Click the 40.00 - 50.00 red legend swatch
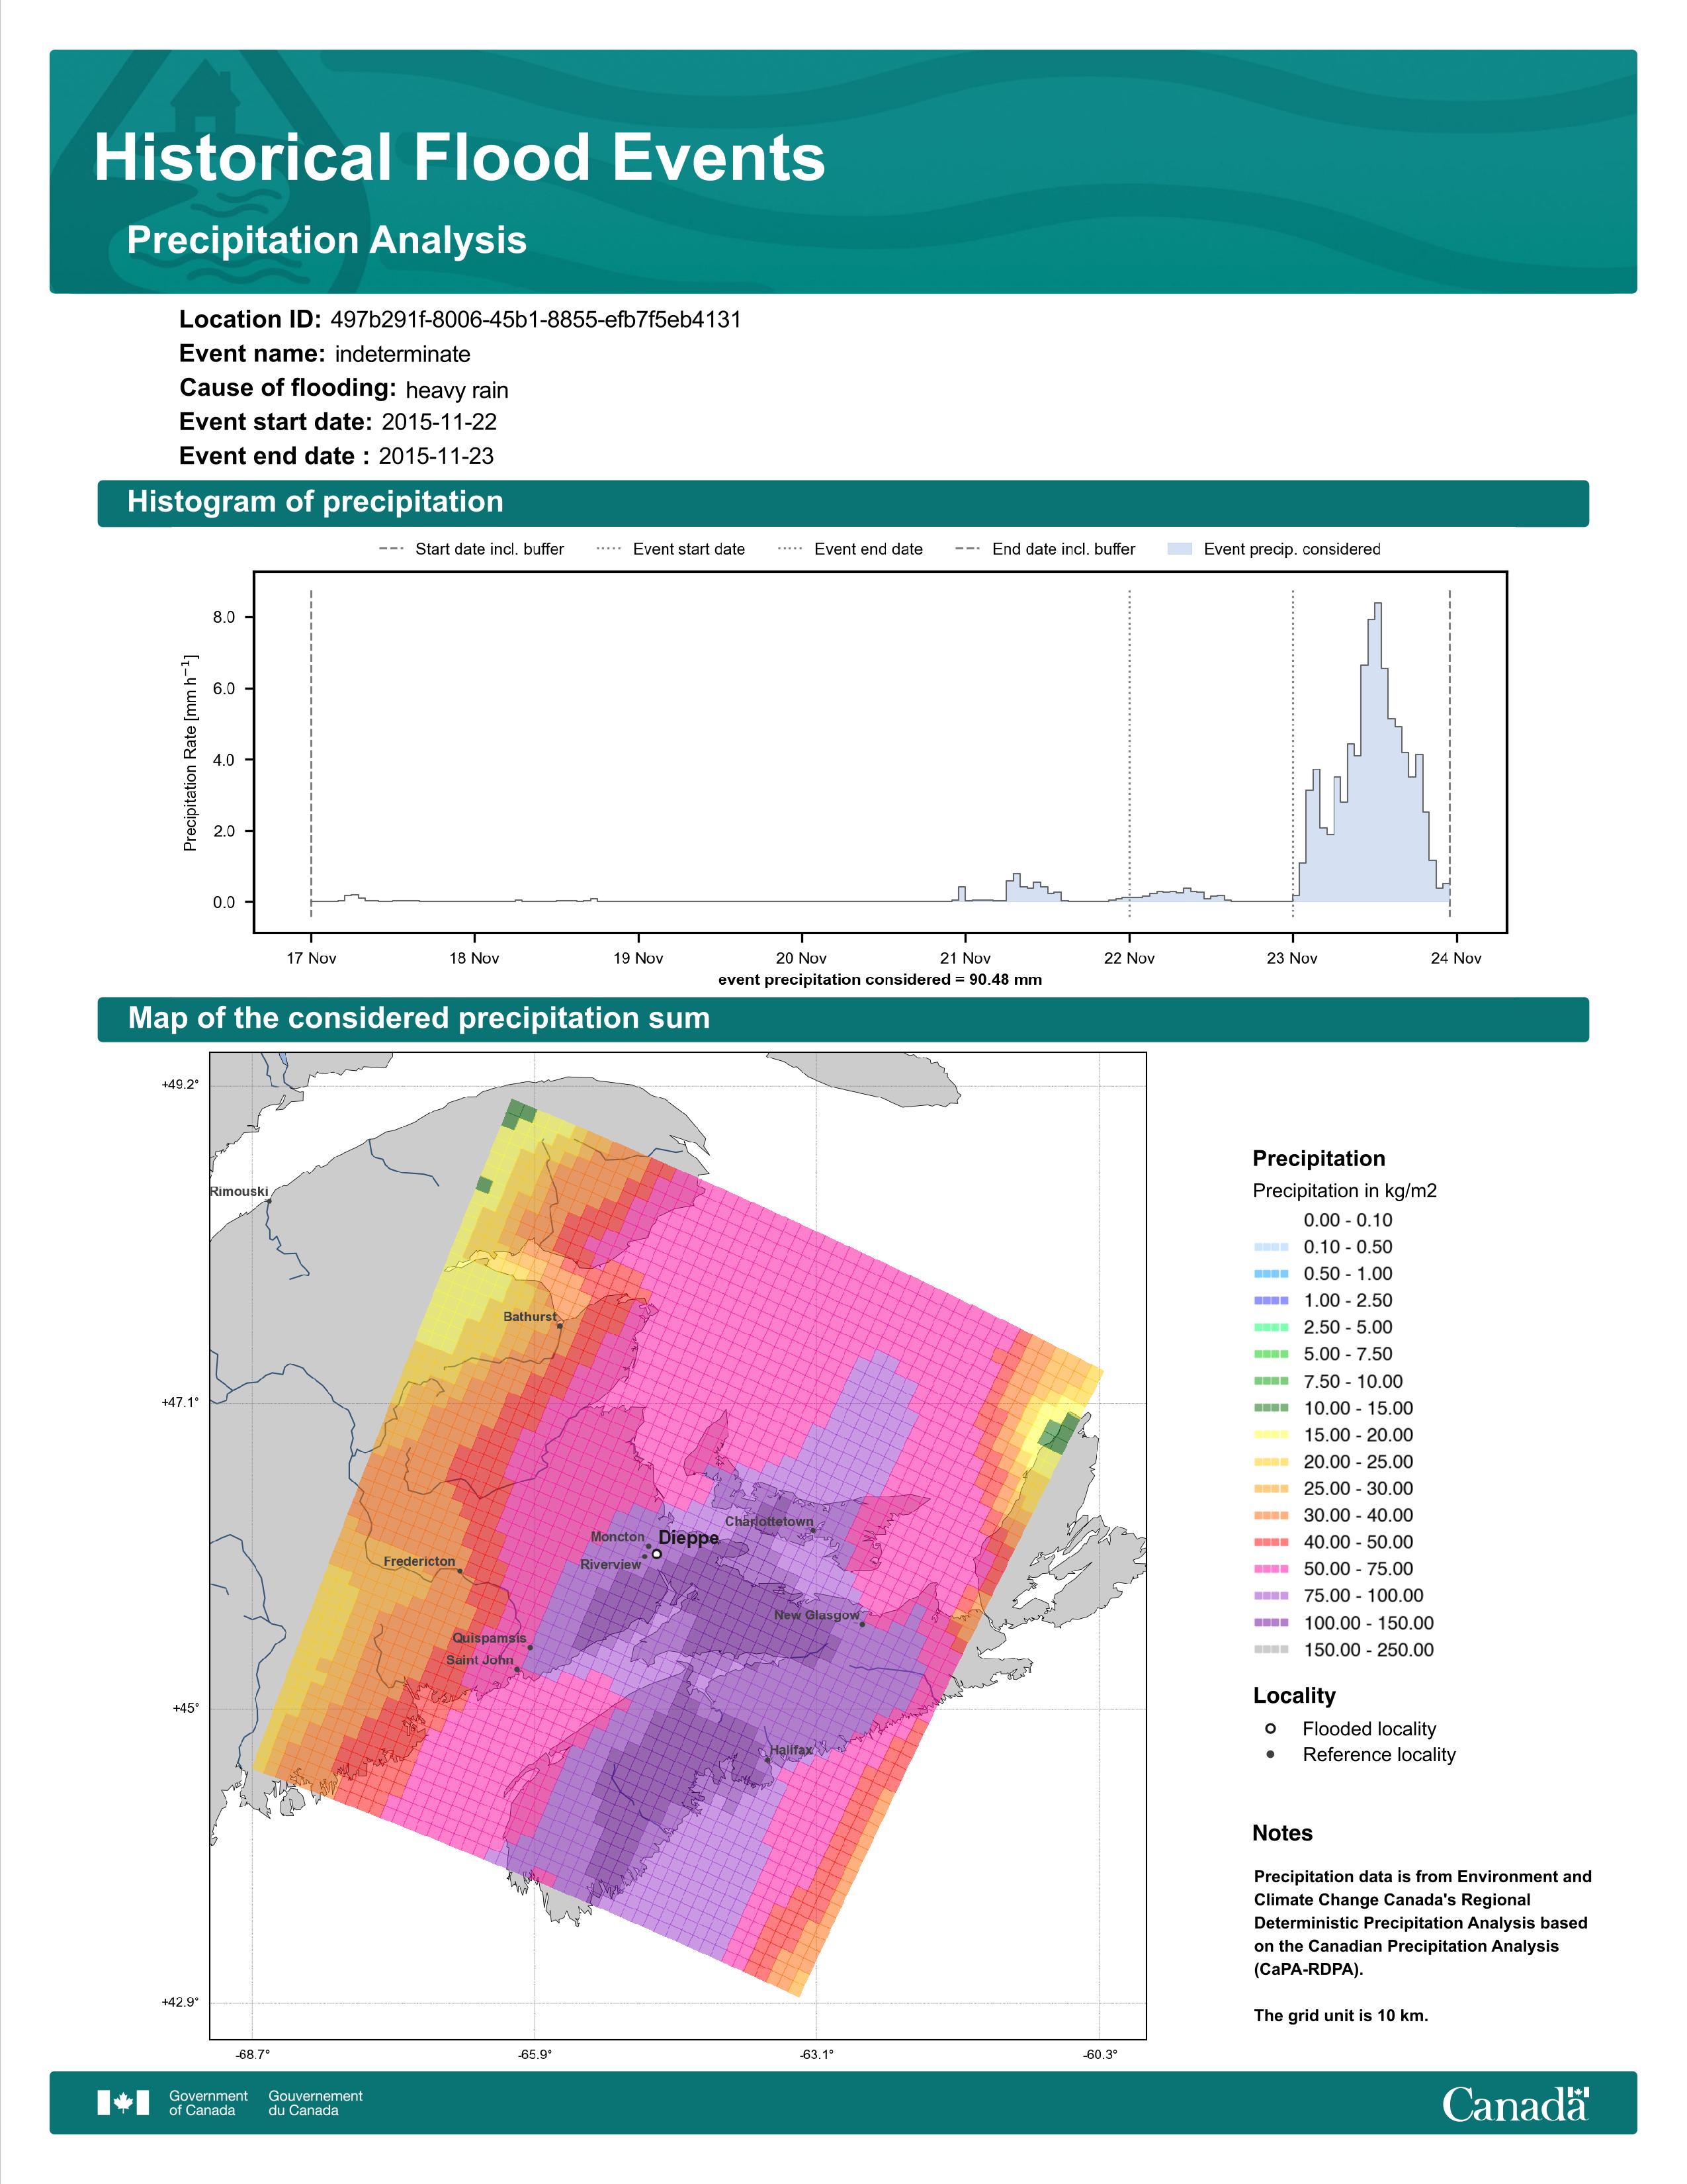Viewport: 1687px width, 2184px height. [1272, 1542]
